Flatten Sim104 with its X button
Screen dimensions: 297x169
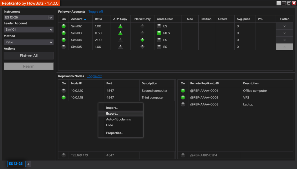pyautogui.click(x=285, y=40)
